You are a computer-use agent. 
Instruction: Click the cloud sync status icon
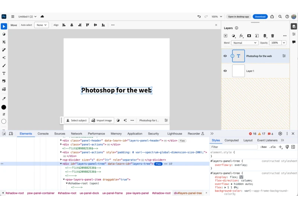pyautogui.click(x=42, y=16)
